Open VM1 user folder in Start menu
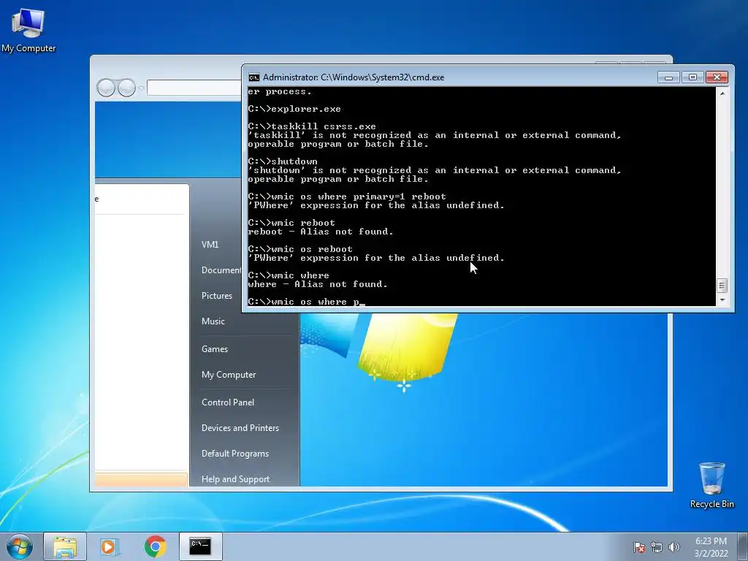748x561 pixels. [210, 245]
